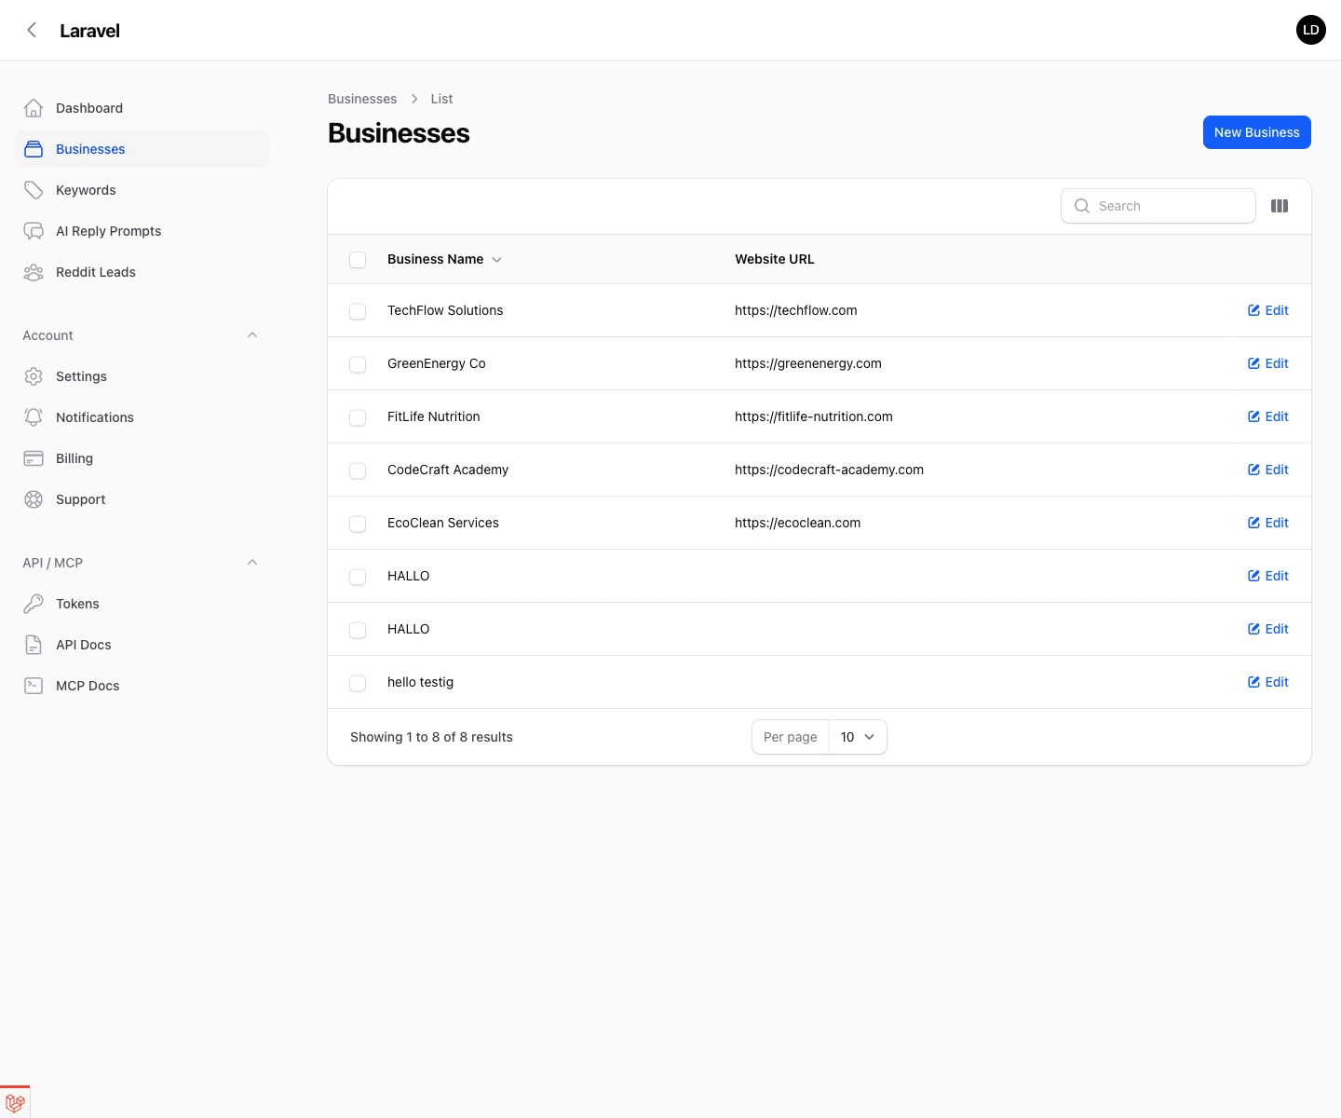
Task: Open the Per page dropdown
Action: [857, 737]
